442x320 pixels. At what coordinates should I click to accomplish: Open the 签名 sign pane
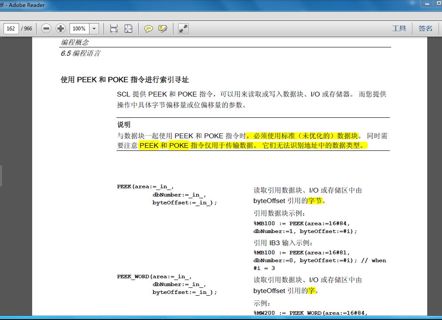pos(425,29)
